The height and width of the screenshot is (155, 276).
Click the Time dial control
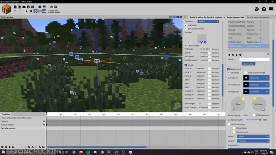tap(238, 104)
